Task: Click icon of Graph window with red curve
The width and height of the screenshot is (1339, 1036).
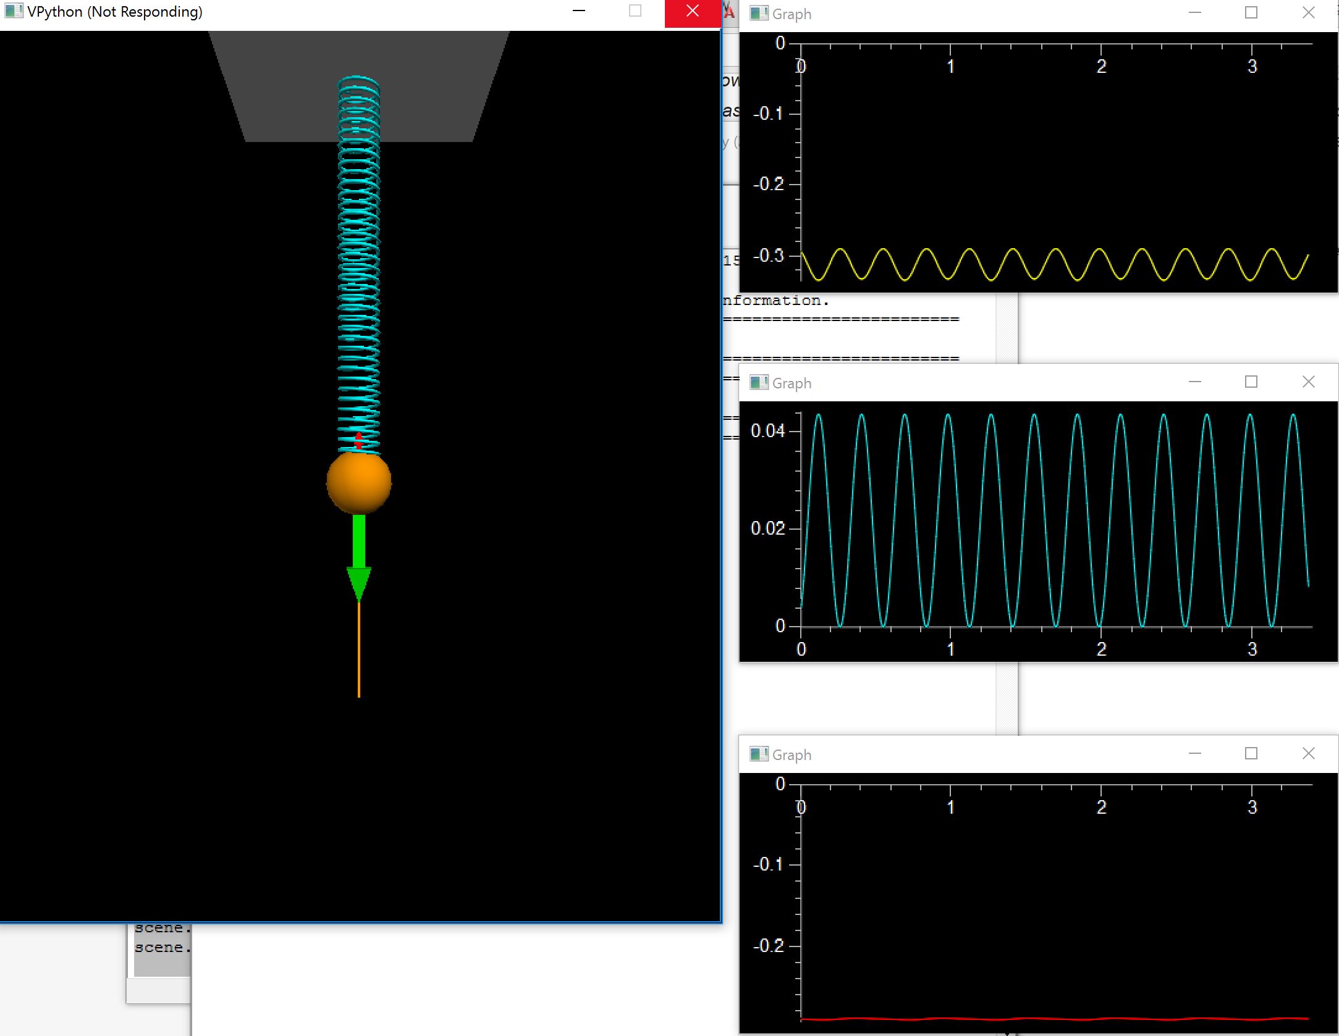Action: (758, 754)
